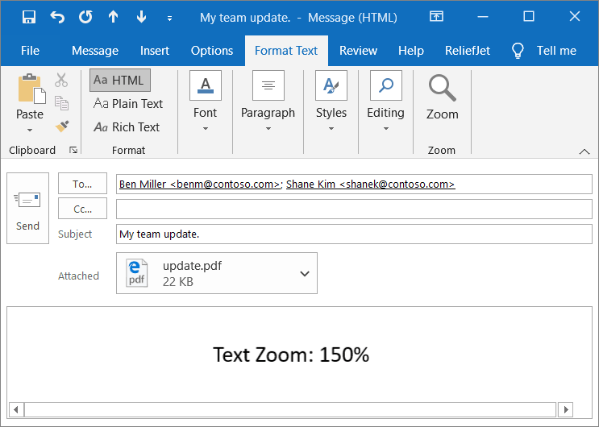
Task: Click the update.pdf file icon
Action: click(137, 272)
